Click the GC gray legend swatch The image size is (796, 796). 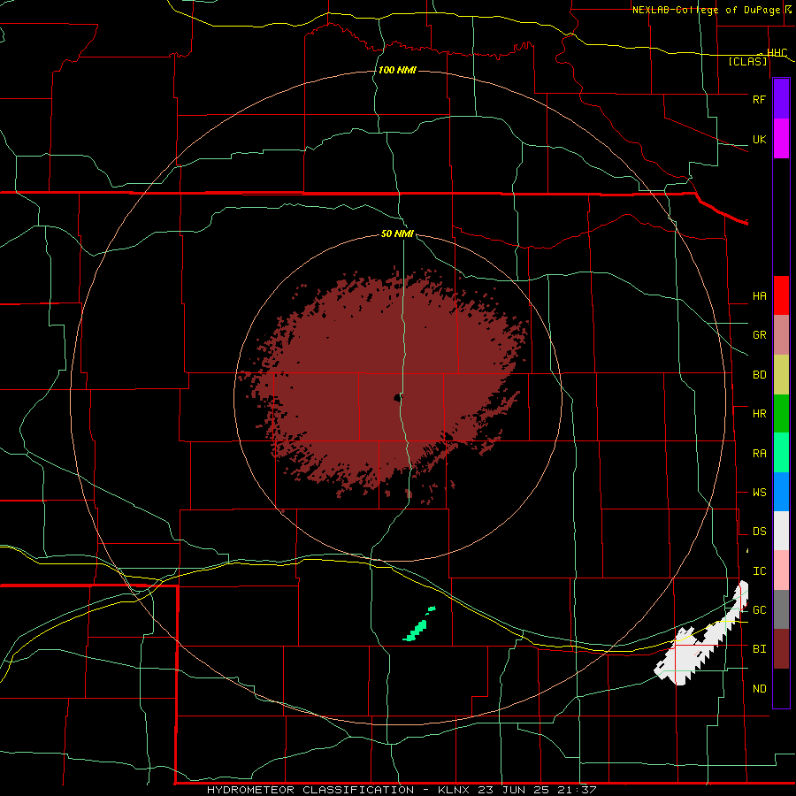781,609
